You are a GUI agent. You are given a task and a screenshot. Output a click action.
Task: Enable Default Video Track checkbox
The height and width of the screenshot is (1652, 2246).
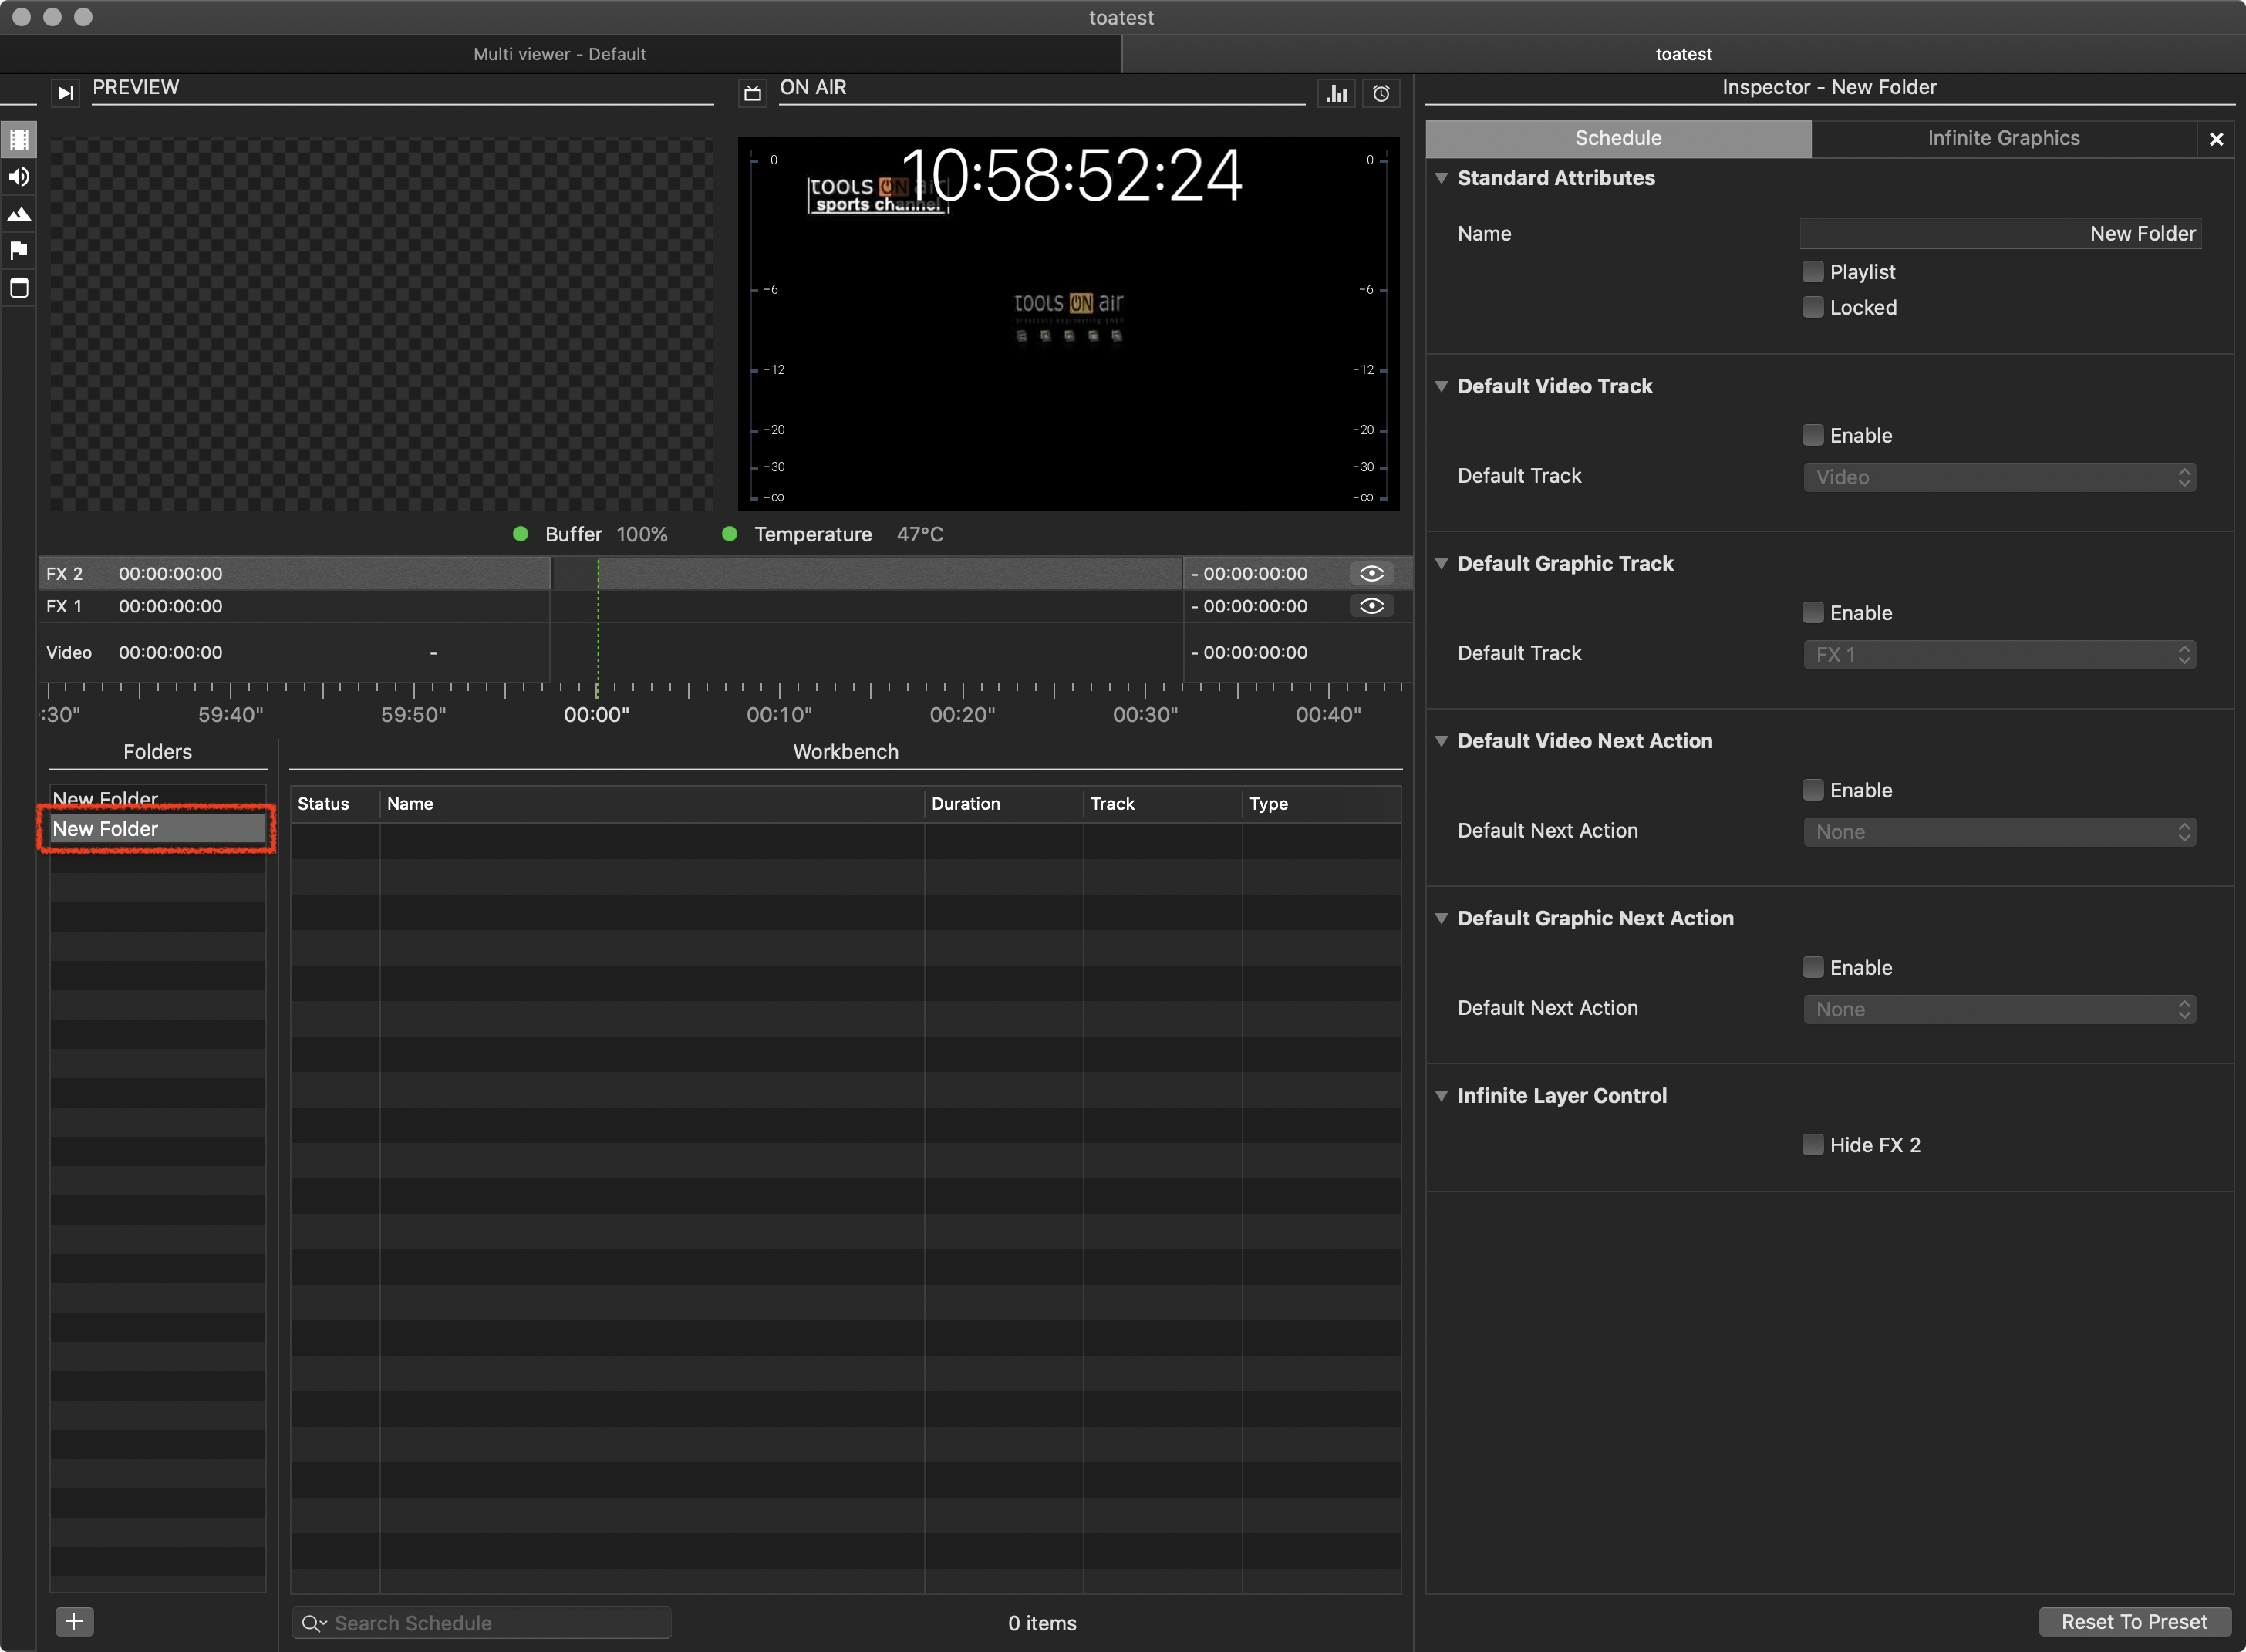click(1812, 435)
